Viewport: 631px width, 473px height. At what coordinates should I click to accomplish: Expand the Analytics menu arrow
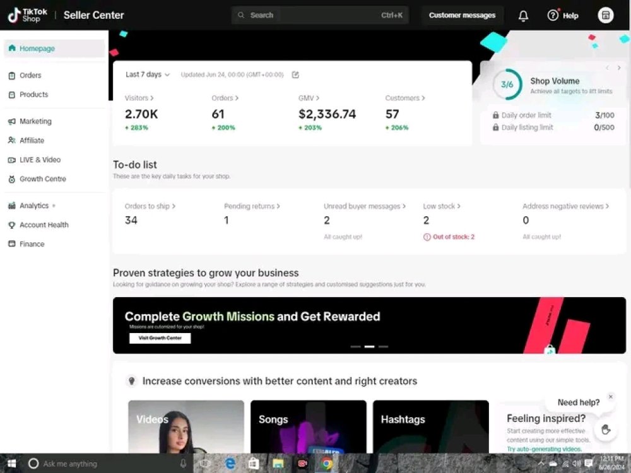[x=54, y=206]
